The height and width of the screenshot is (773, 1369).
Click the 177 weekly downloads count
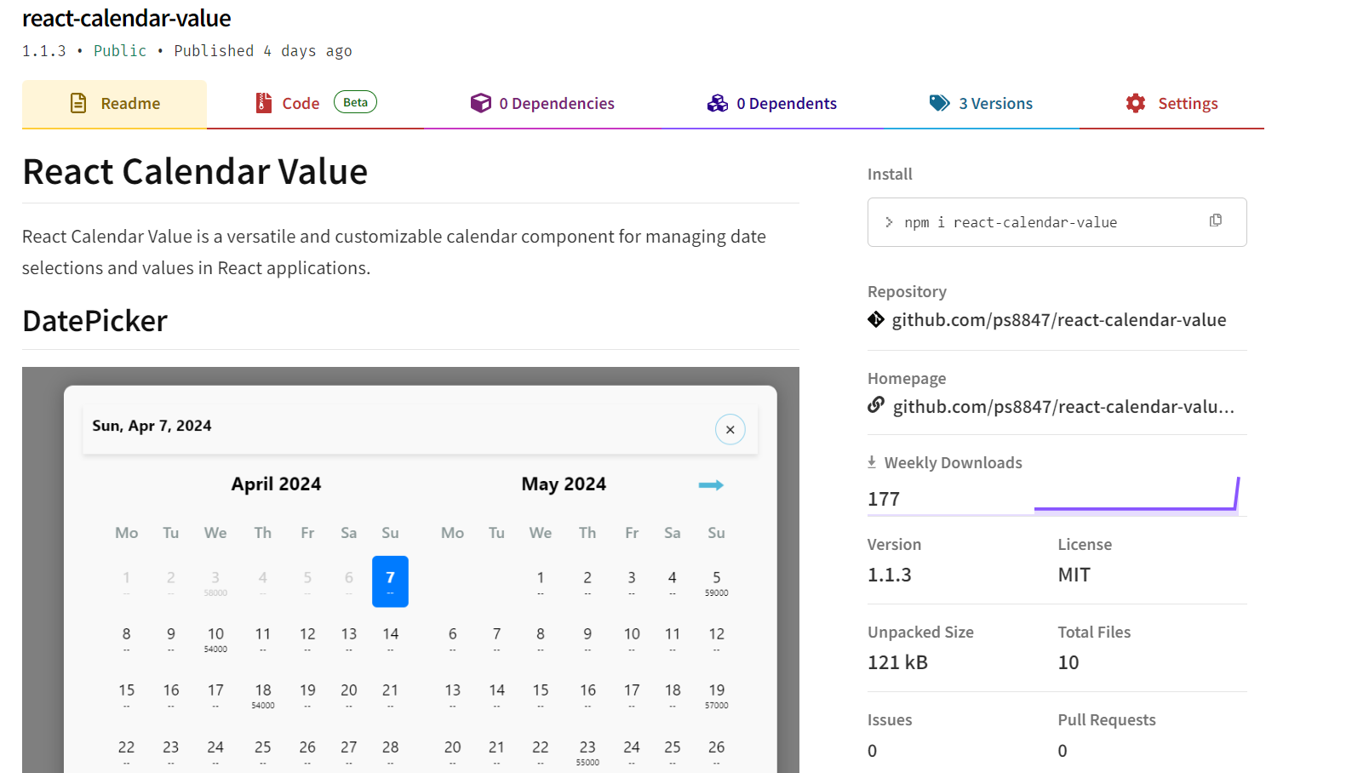pos(883,499)
